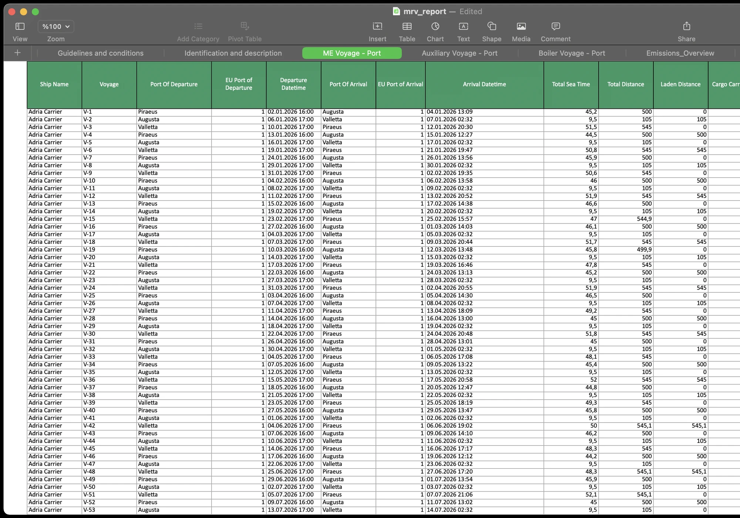The height and width of the screenshot is (518, 740).
Task: Click arrival datetime 06.06.2026 19:02
Action: point(484,426)
